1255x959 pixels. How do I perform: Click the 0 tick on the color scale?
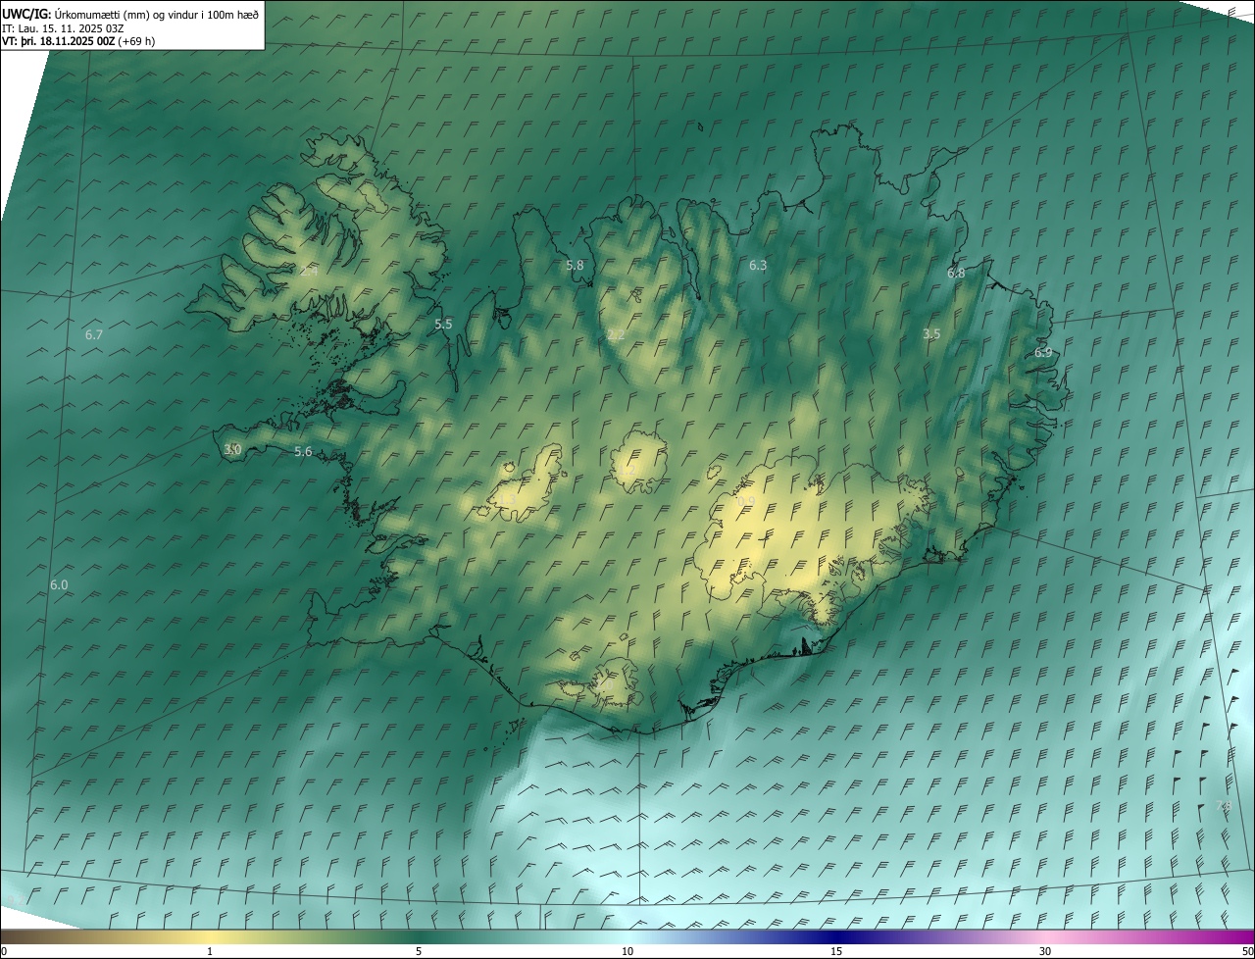coord(4,952)
